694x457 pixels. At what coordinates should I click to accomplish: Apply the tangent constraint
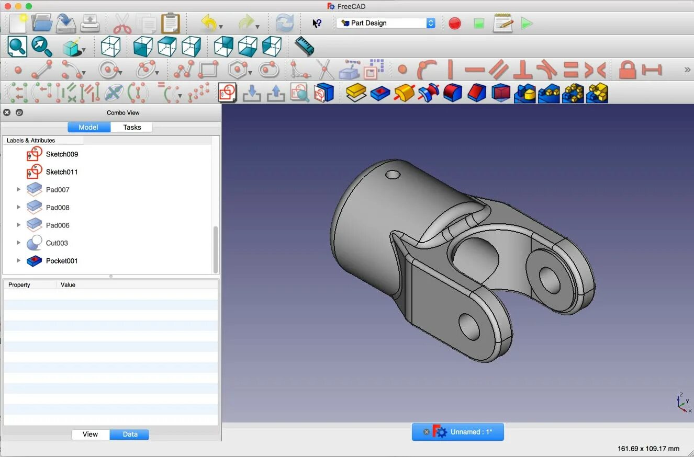coord(547,70)
